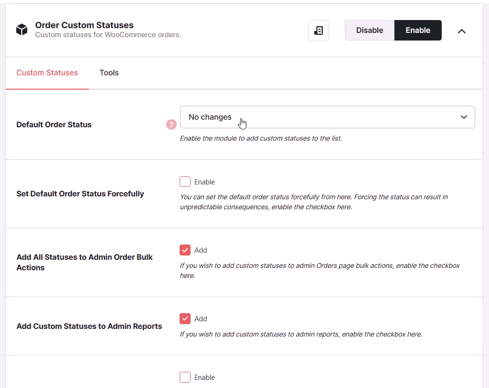489x388 pixels.
Task: Click the forcing status warning description
Action: [314, 202]
